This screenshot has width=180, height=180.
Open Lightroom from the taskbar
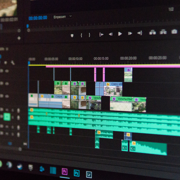89,175
